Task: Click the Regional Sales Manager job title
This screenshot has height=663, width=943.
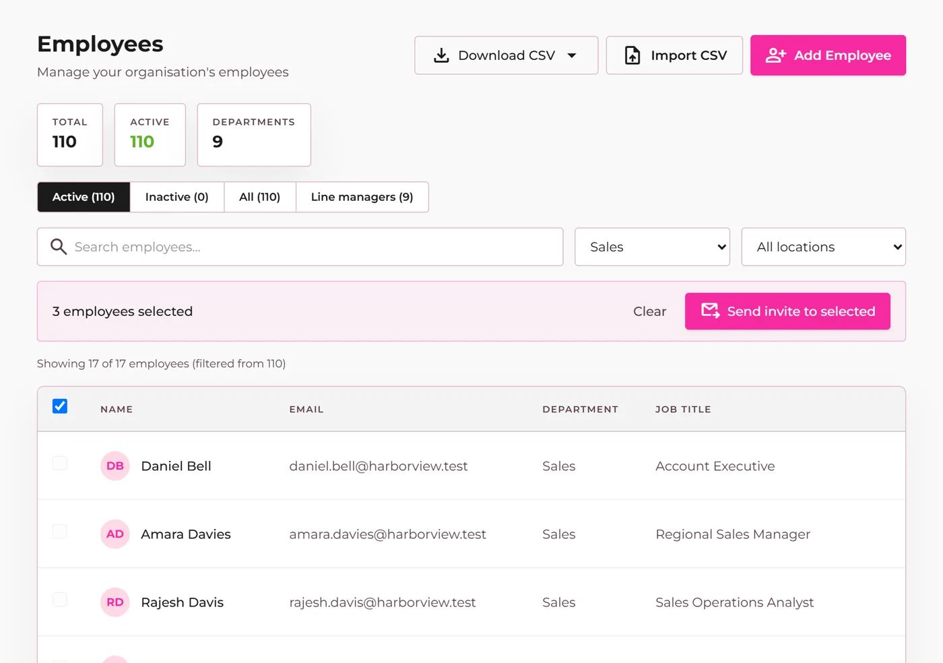Action: coord(733,534)
